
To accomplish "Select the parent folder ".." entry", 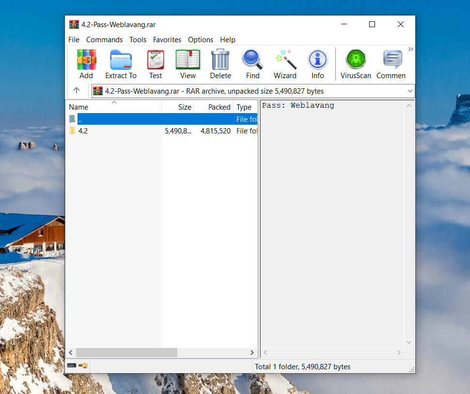I will point(80,119).
